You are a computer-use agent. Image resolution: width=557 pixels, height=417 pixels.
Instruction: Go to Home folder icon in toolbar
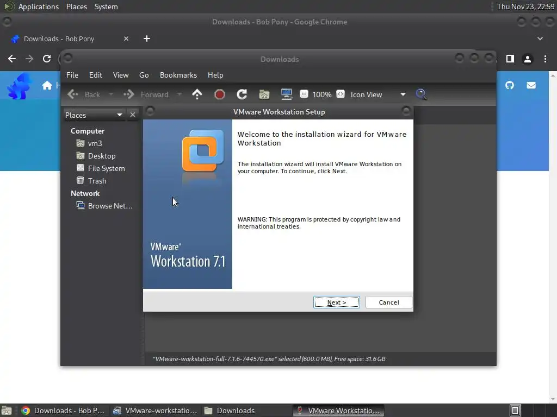click(264, 94)
